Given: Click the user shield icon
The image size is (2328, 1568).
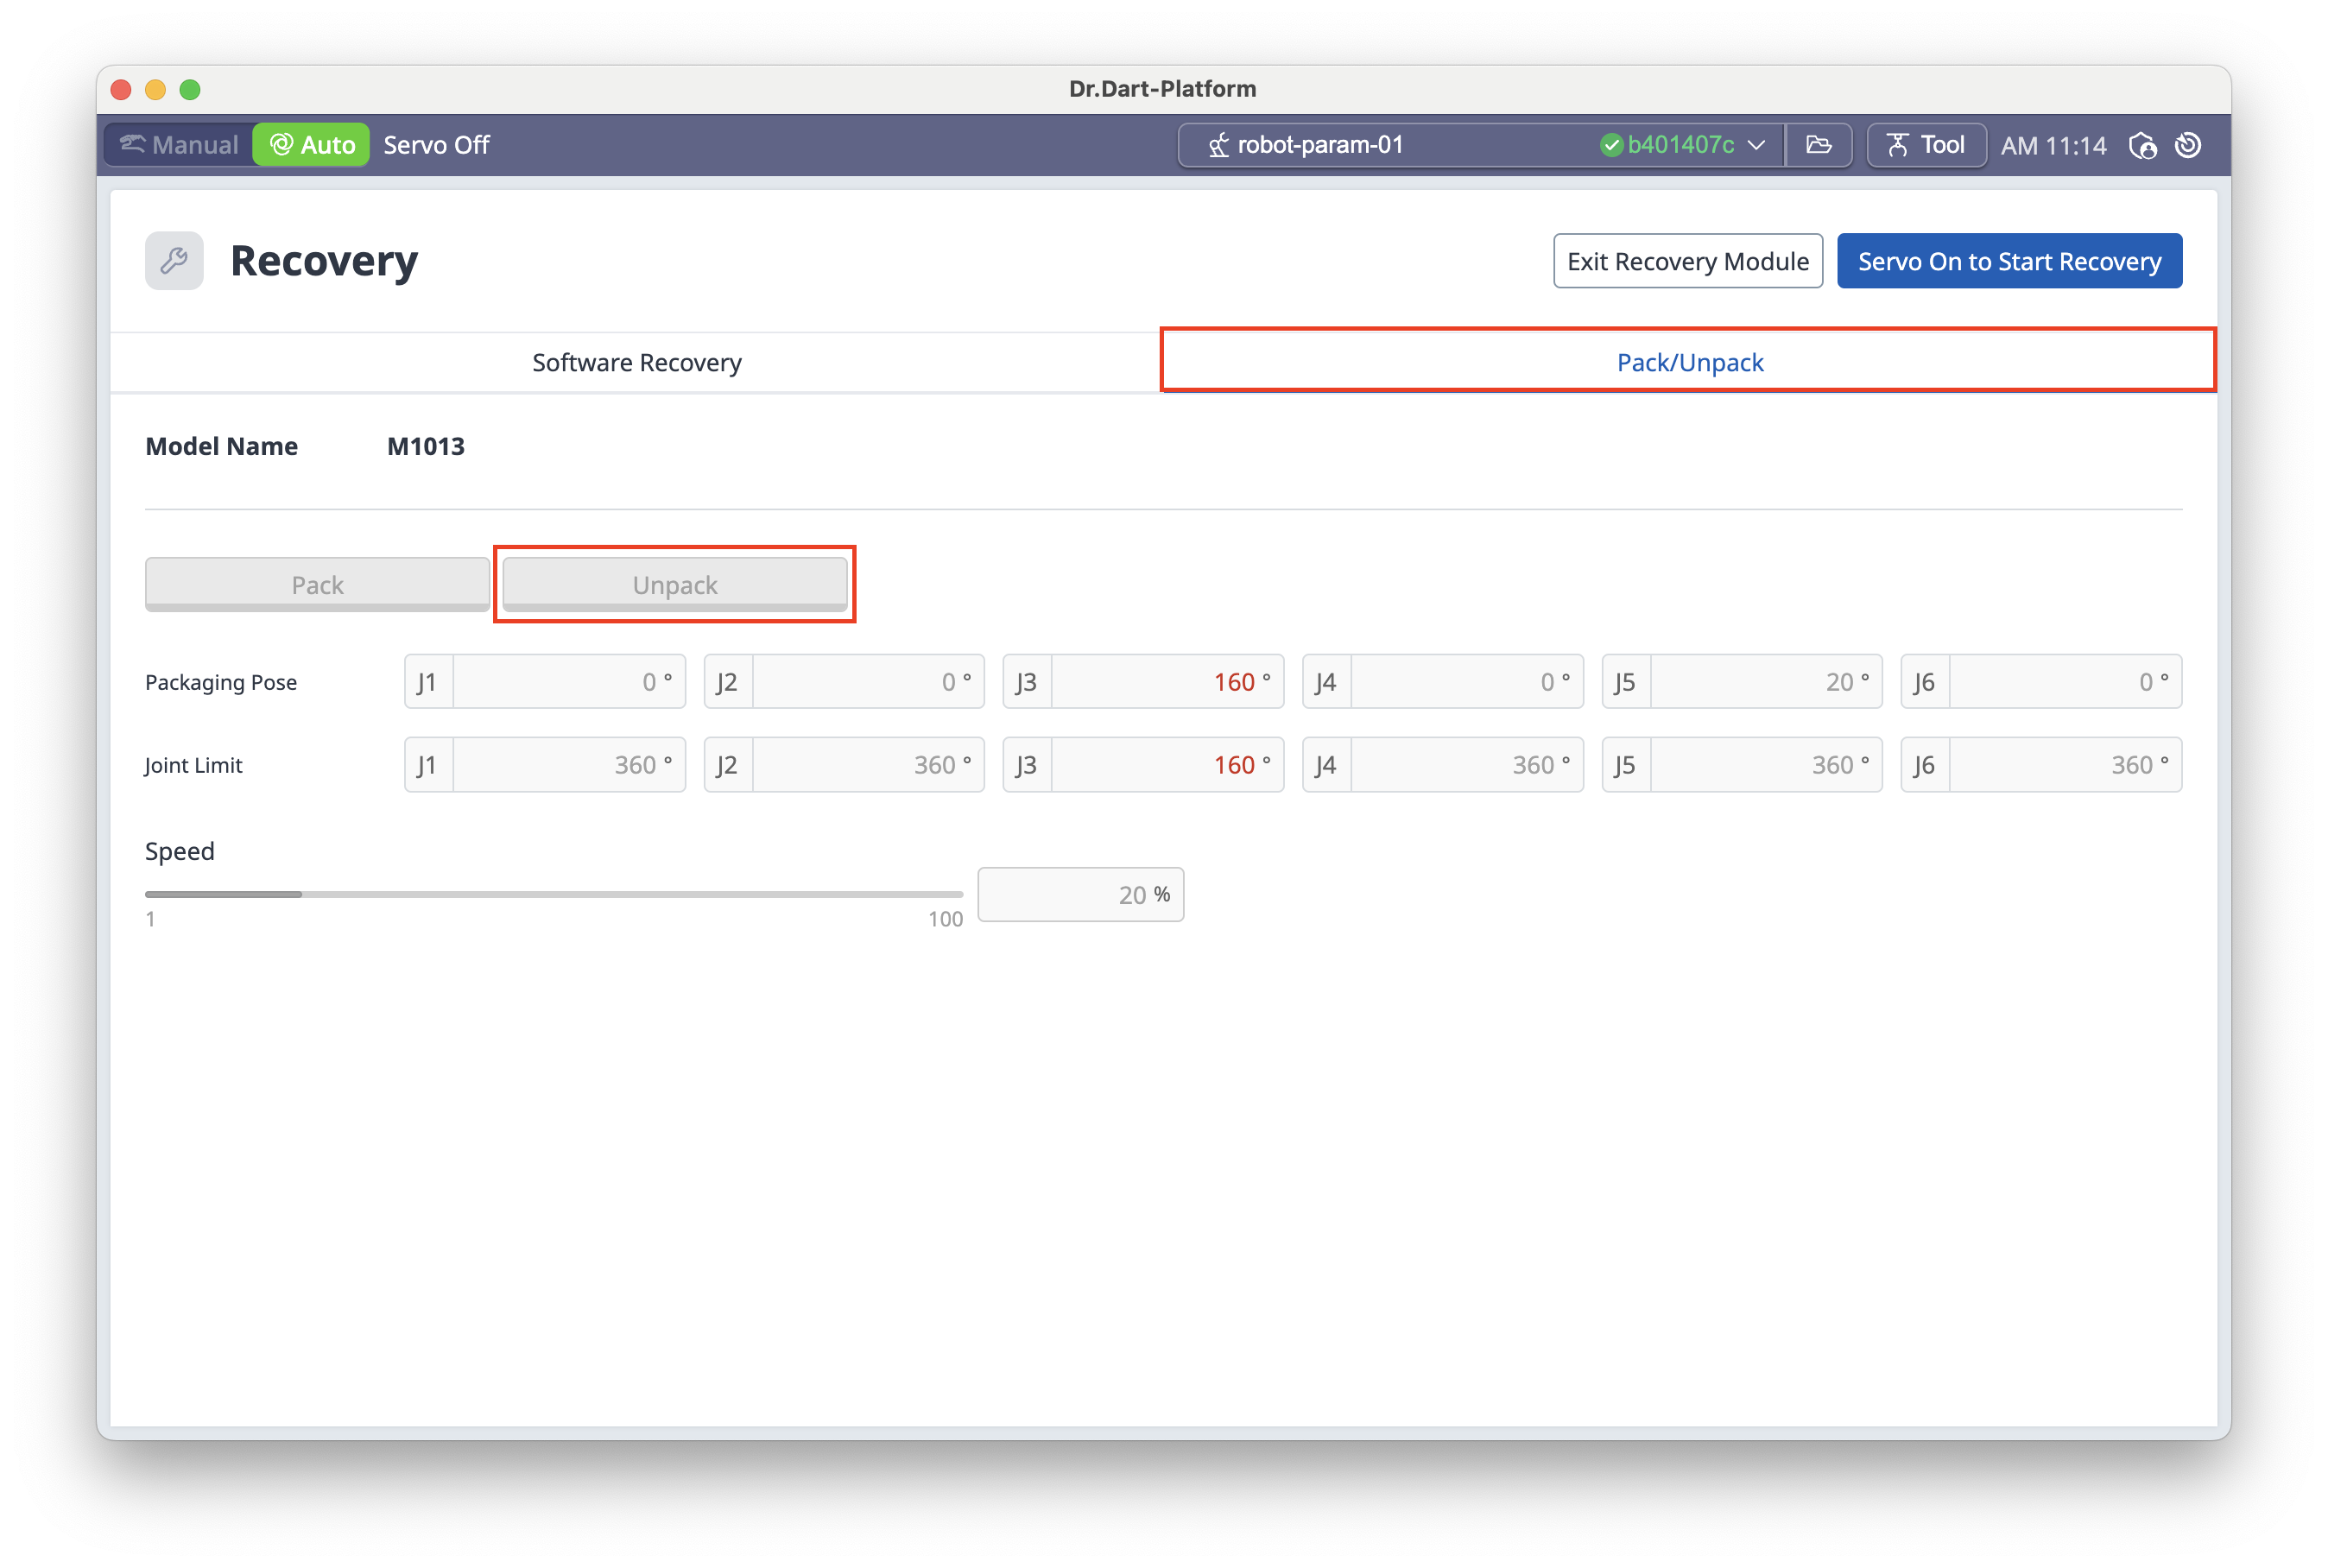Looking at the screenshot, I should tap(2142, 146).
